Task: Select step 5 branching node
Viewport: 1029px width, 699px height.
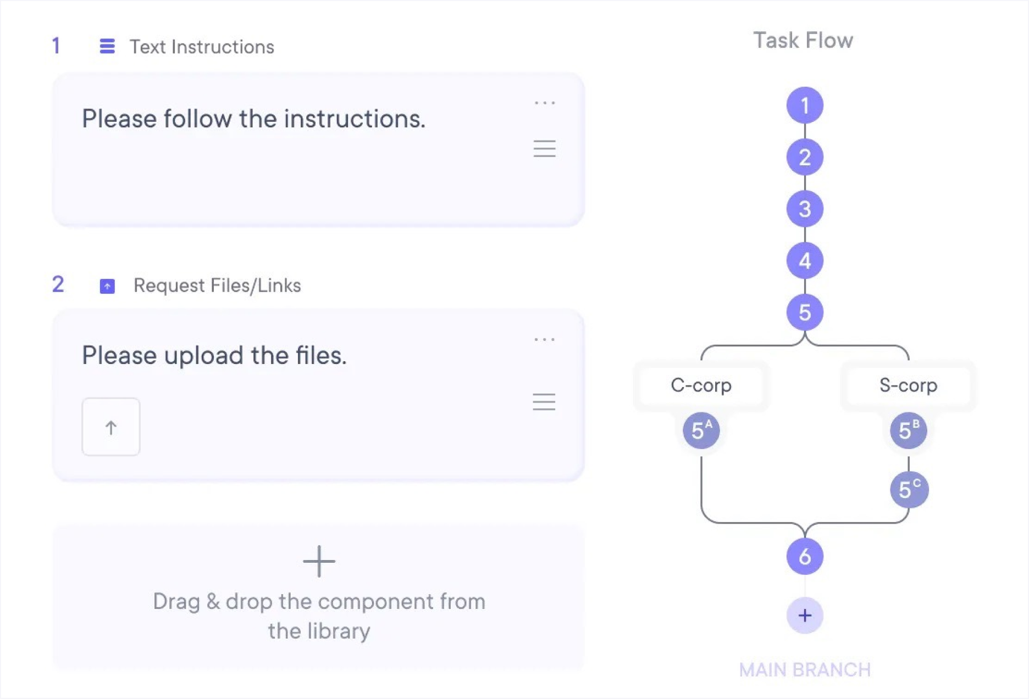Action: click(x=805, y=312)
